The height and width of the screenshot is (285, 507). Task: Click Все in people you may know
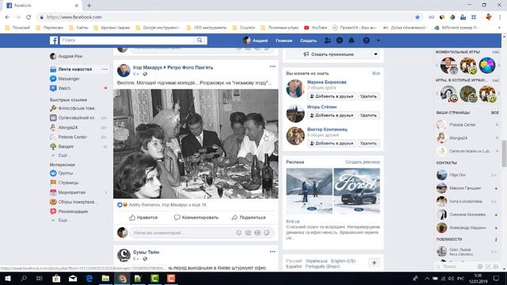(375, 74)
